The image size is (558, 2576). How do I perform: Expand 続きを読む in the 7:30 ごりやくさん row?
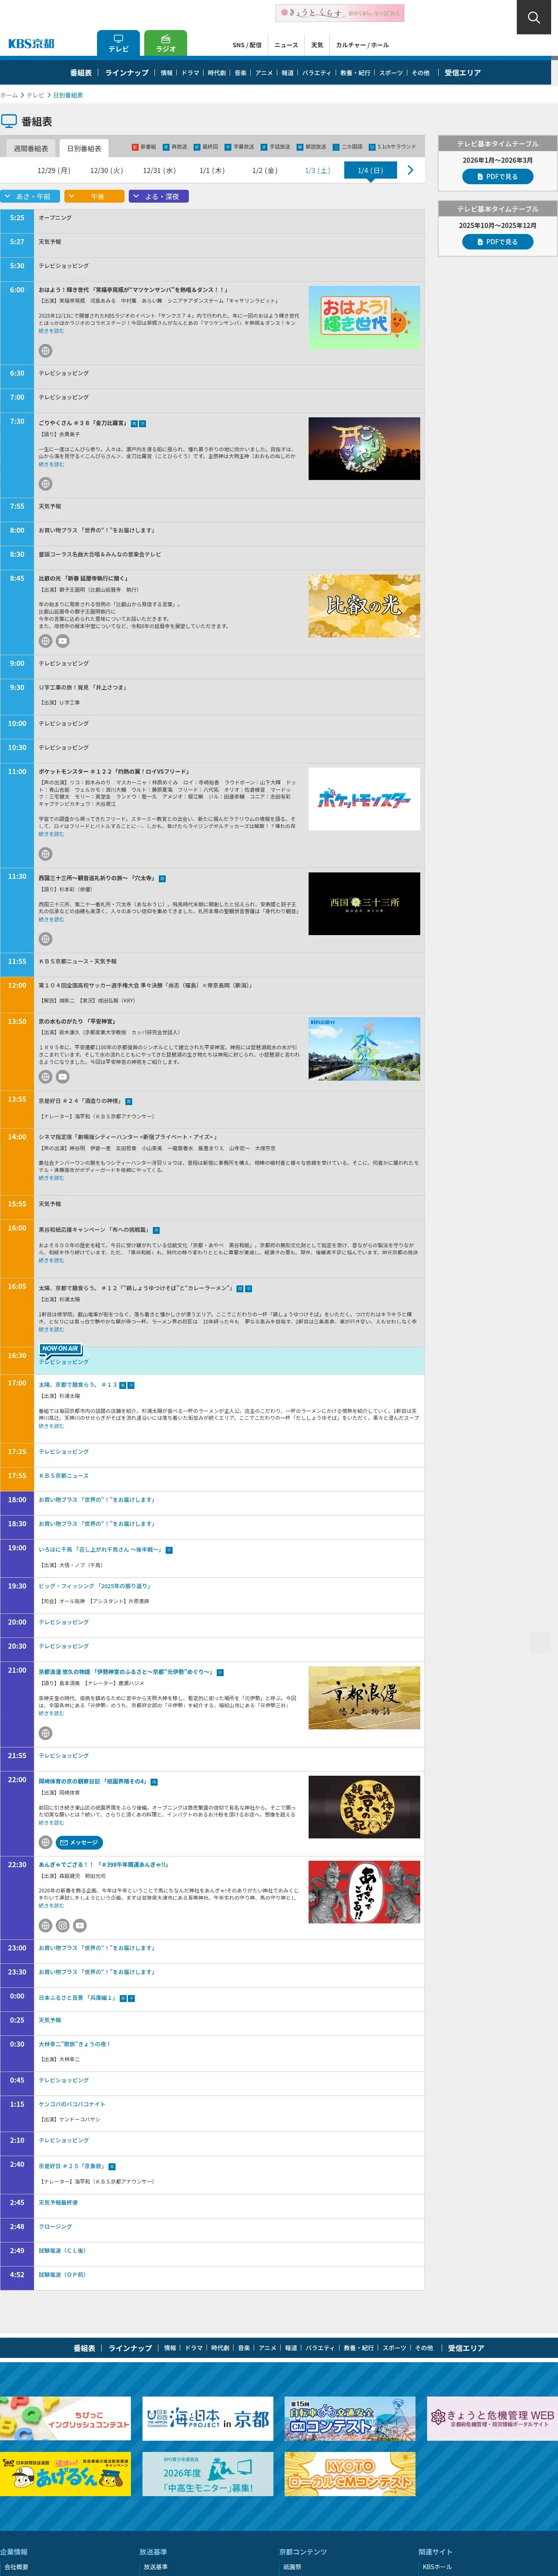point(51,464)
